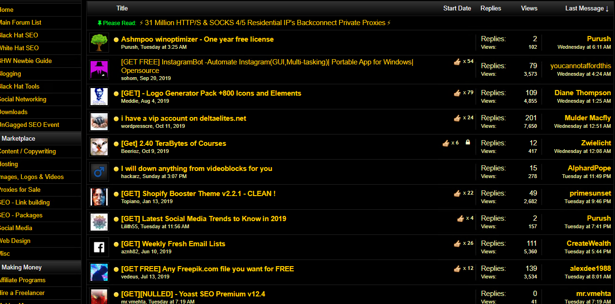
Task: Click thumbs-up icon on Social Media Trends thread
Action: pyautogui.click(x=460, y=218)
